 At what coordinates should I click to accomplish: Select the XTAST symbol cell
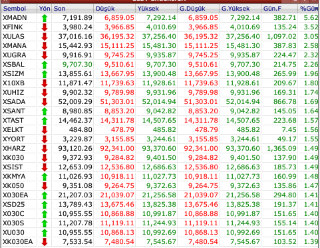click(19, 121)
